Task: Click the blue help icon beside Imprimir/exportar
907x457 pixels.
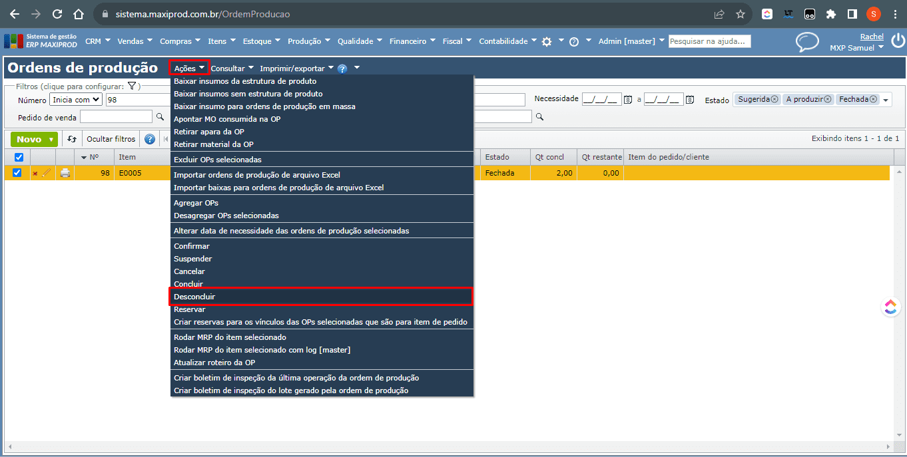Action: coord(342,68)
